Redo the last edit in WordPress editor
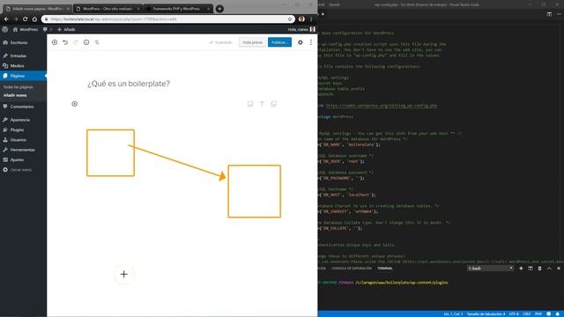 [x=76, y=42]
